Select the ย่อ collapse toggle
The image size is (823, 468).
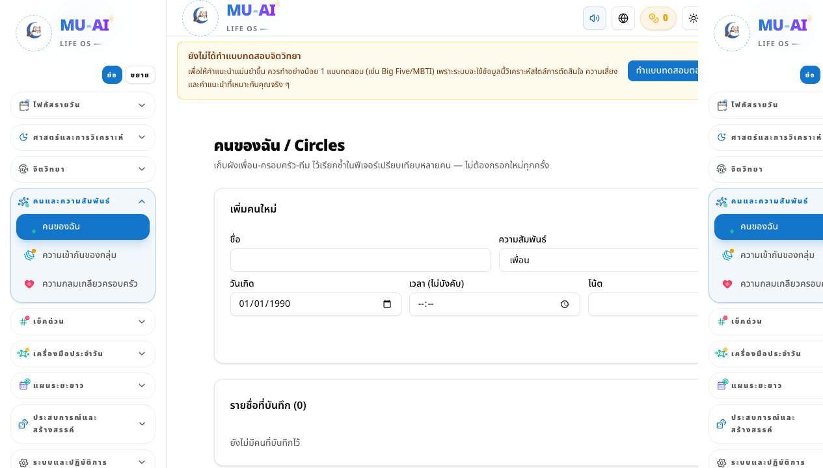pyautogui.click(x=112, y=75)
